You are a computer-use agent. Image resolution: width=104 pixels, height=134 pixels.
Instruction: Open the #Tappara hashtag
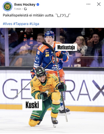point(21,24)
